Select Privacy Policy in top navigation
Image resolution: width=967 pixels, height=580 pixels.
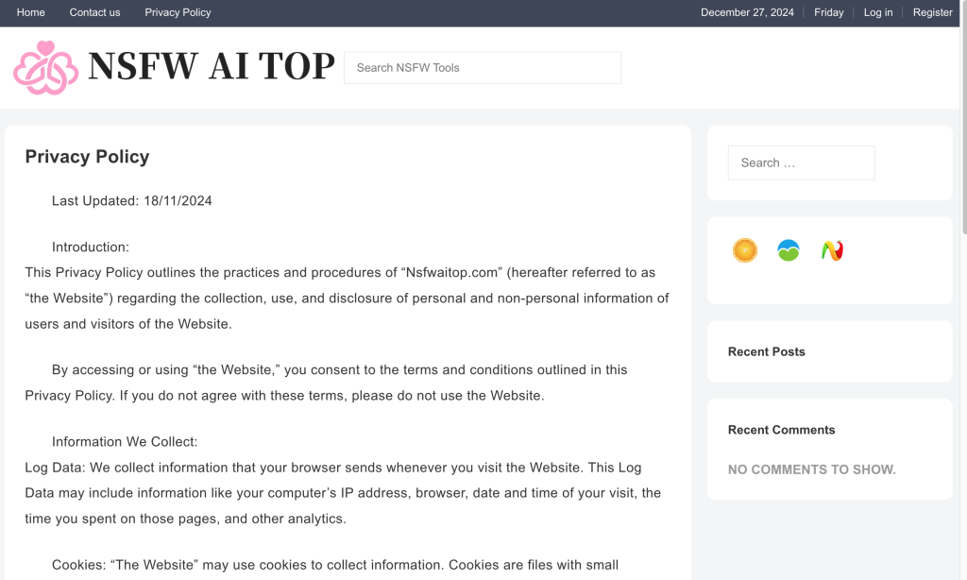(178, 12)
